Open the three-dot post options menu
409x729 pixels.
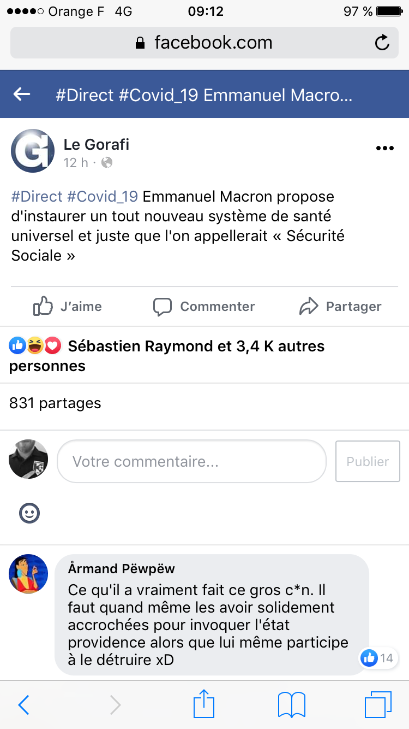click(x=385, y=148)
